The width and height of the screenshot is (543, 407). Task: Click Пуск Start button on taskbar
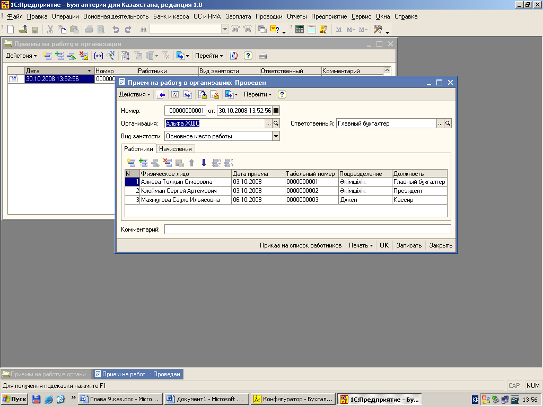coord(14,399)
